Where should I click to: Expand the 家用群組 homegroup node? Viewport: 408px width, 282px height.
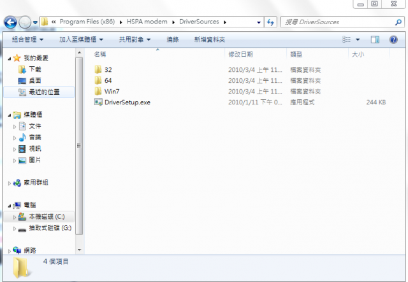coord(10,183)
